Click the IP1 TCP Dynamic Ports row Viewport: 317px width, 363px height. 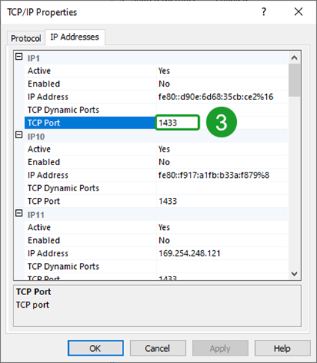pyautogui.click(x=156, y=110)
